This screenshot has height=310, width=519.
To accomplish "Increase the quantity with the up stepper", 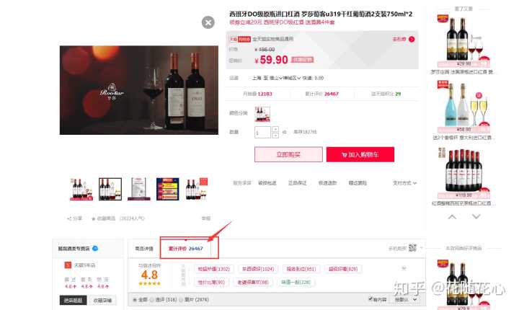I will click(275, 130).
